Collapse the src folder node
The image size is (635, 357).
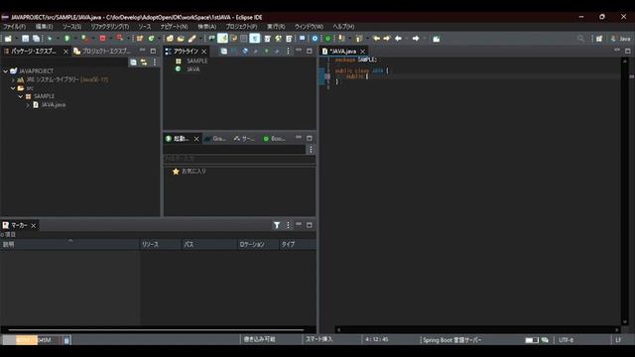[13, 88]
